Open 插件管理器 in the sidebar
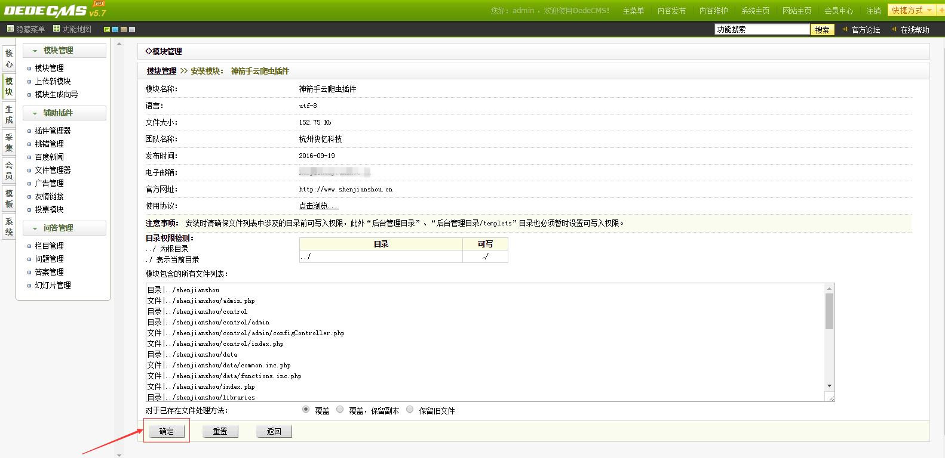945x458 pixels. tap(53, 131)
